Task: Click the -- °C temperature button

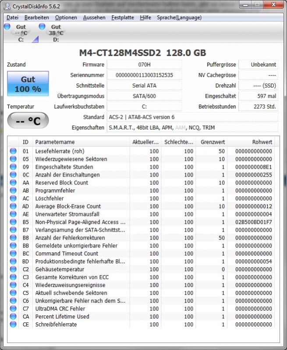Action: [x=28, y=121]
